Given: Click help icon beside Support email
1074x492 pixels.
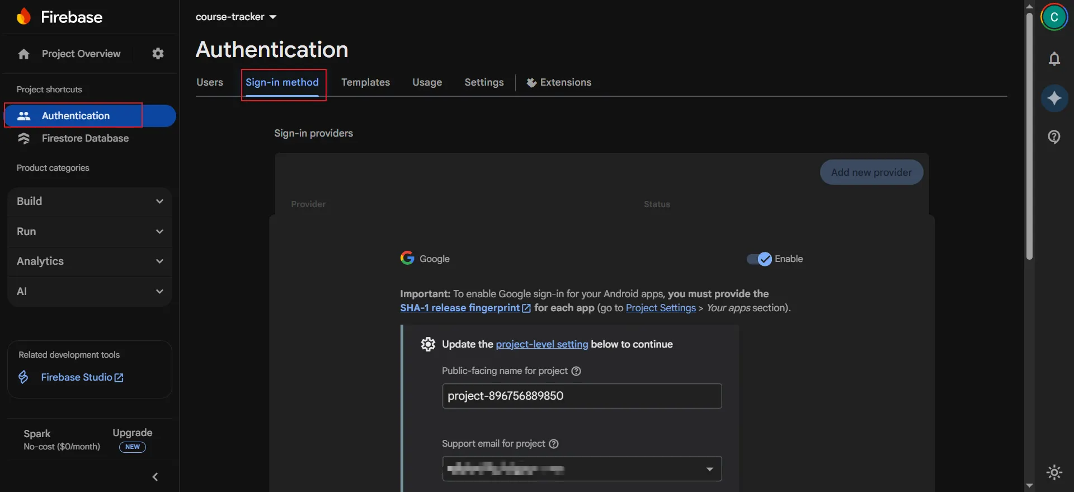Looking at the screenshot, I should pyautogui.click(x=554, y=444).
